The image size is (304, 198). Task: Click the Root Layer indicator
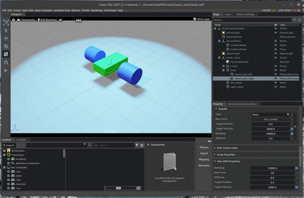click(x=202, y=19)
